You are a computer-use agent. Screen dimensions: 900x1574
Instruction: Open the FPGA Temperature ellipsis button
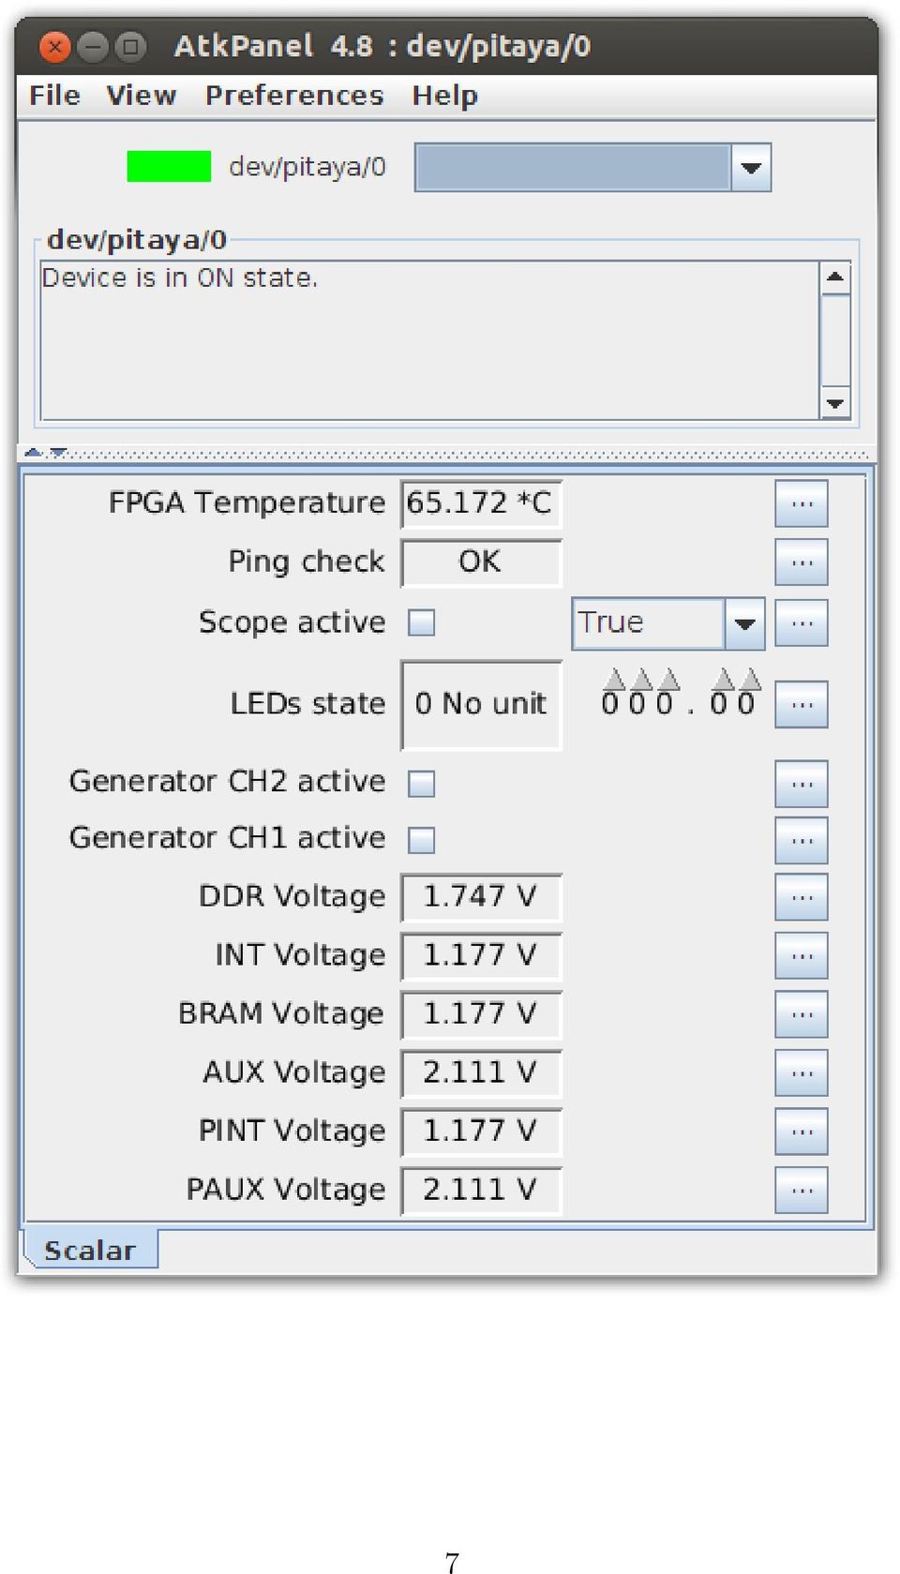[802, 504]
